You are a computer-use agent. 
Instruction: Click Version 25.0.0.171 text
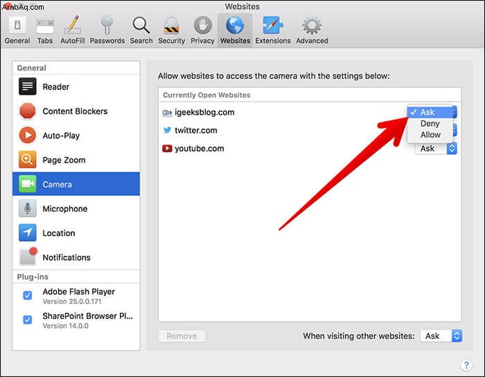tap(72, 302)
